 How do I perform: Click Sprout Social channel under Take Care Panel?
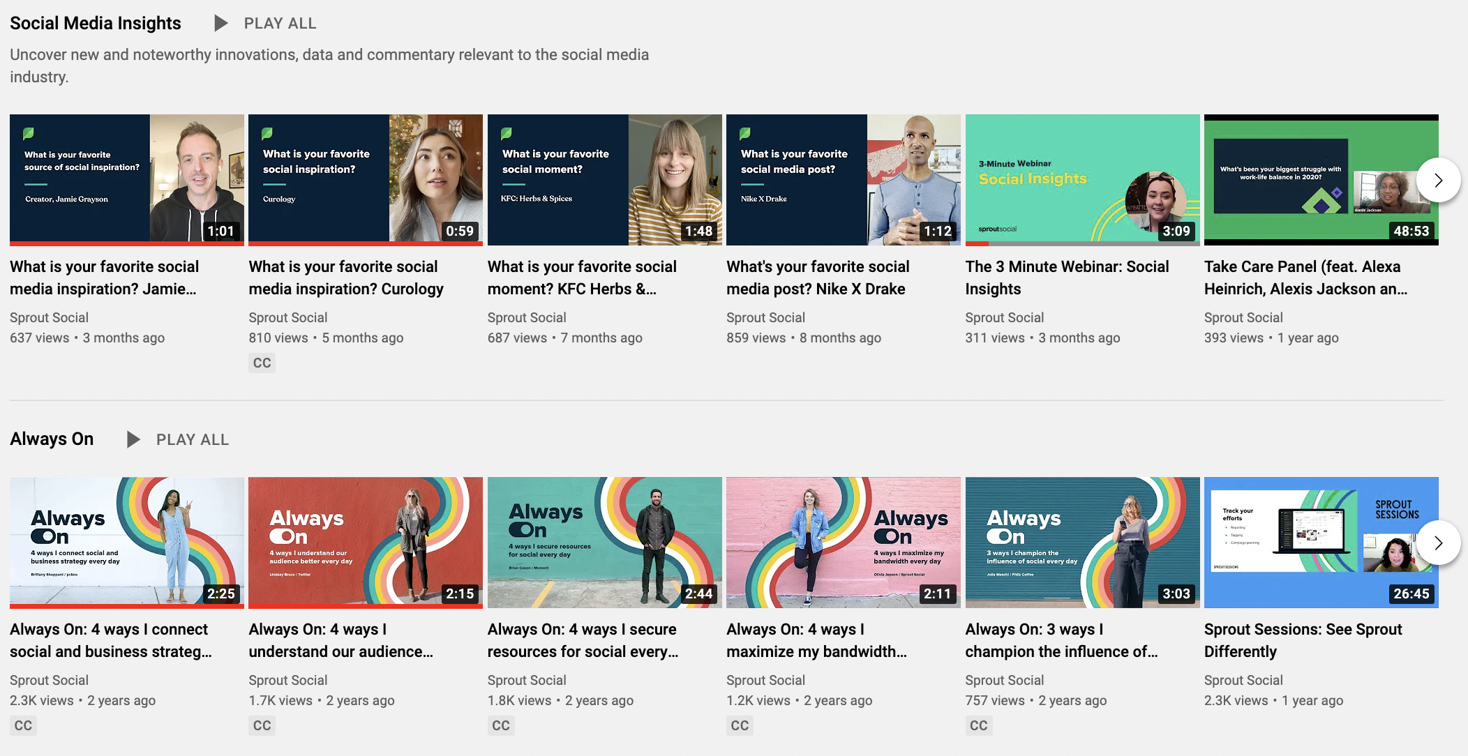pyautogui.click(x=1243, y=317)
